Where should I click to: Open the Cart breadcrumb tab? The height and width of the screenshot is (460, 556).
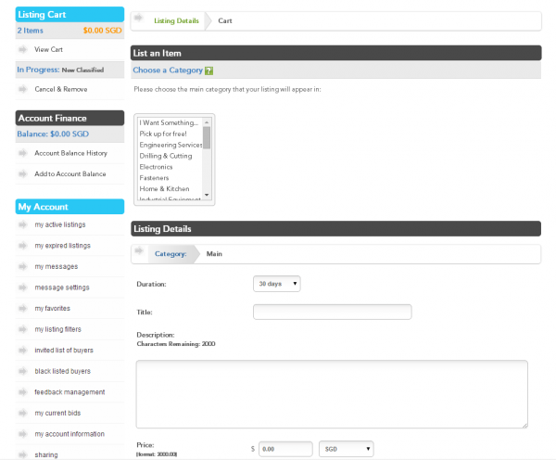click(x=225, y=20)
